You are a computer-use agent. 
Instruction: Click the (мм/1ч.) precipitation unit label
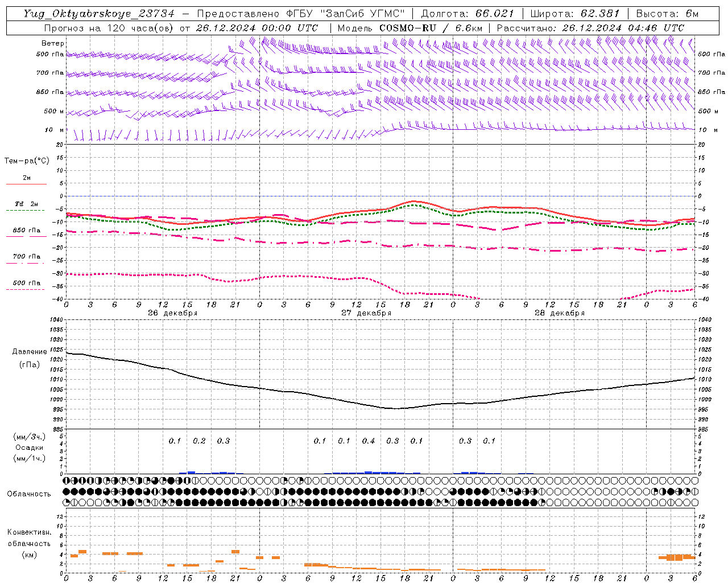pyautogui.click(x=29, y=458)
